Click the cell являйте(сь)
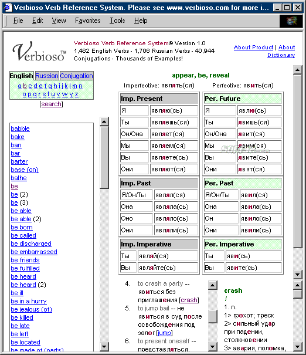The image size is (306, 355). (168, 268)
